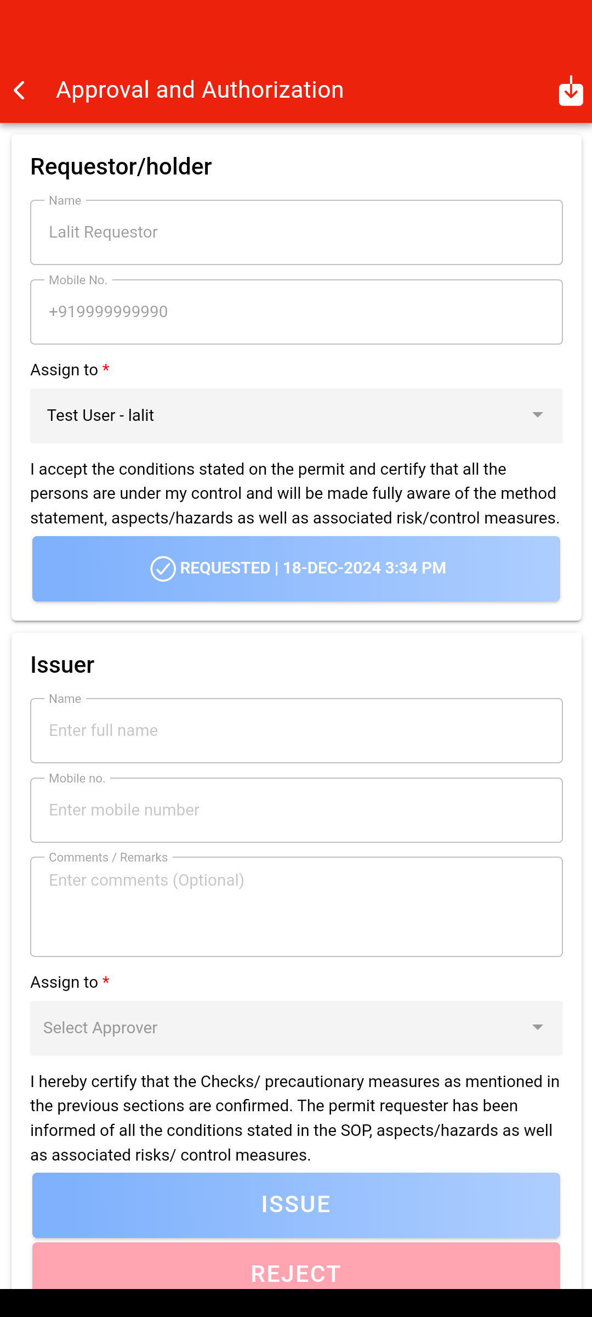Tap the back arrow icon
Screen dimensions: 592x1317
pos(20,91)
